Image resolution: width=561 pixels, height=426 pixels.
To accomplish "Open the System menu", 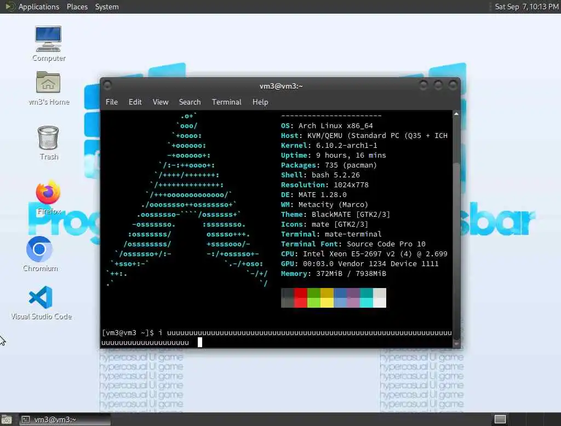I will point(107,7).
